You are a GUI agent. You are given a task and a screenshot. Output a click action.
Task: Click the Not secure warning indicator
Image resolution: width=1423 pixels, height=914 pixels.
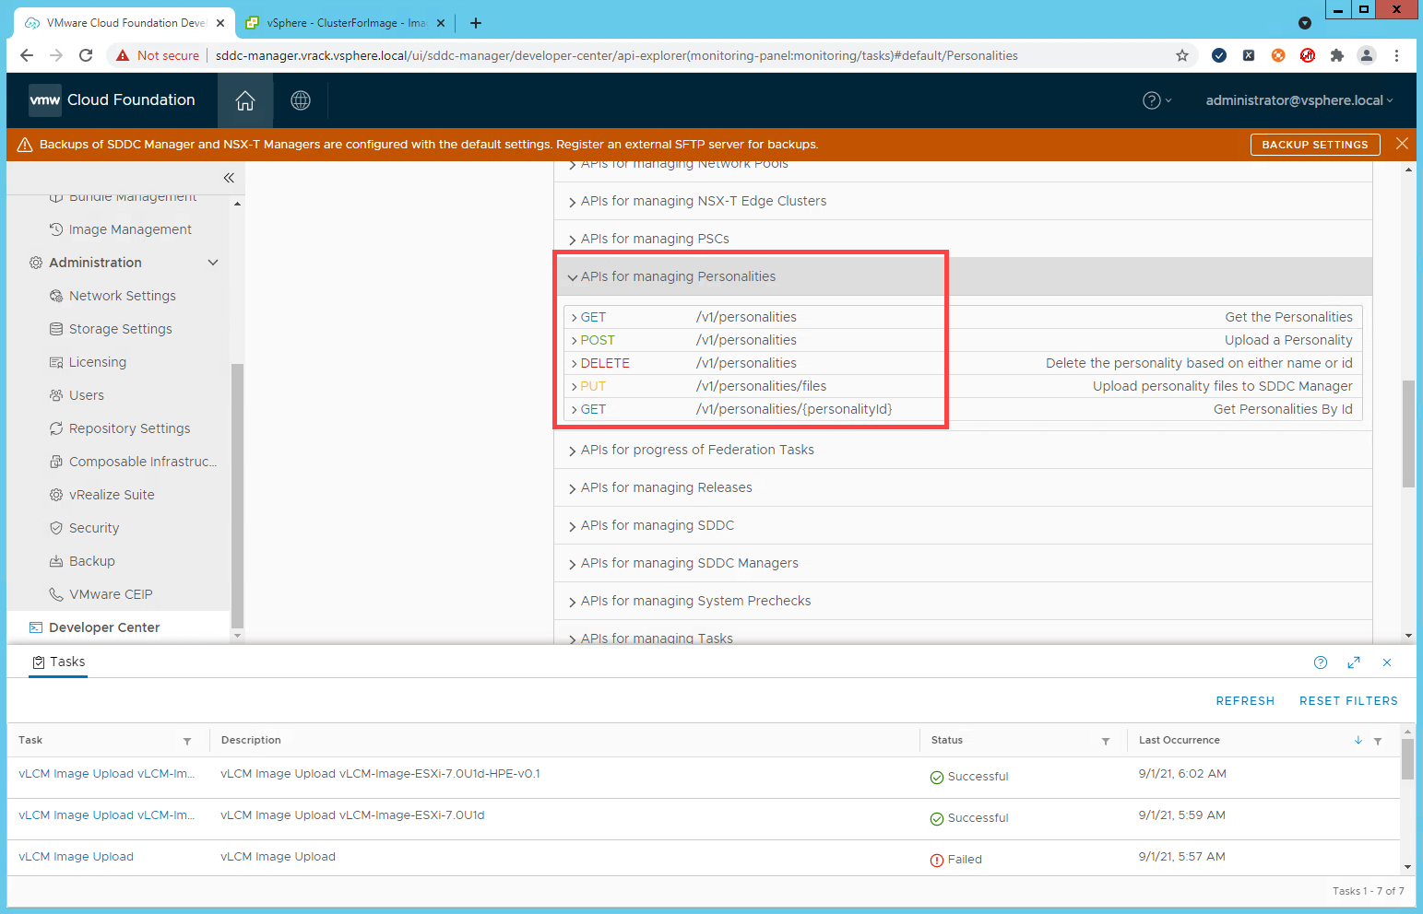(x=158, y=55)
